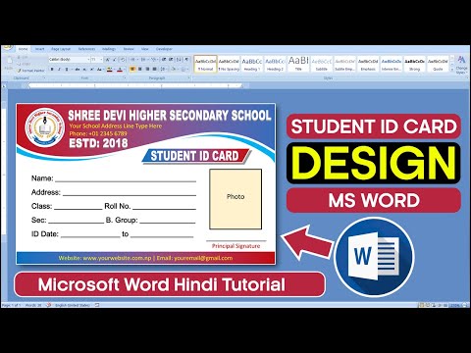Image resolution: width=471 pixels, height=353 pixels.
Task: Apply the Heading 1 style
Action: (x=252, y=64)
